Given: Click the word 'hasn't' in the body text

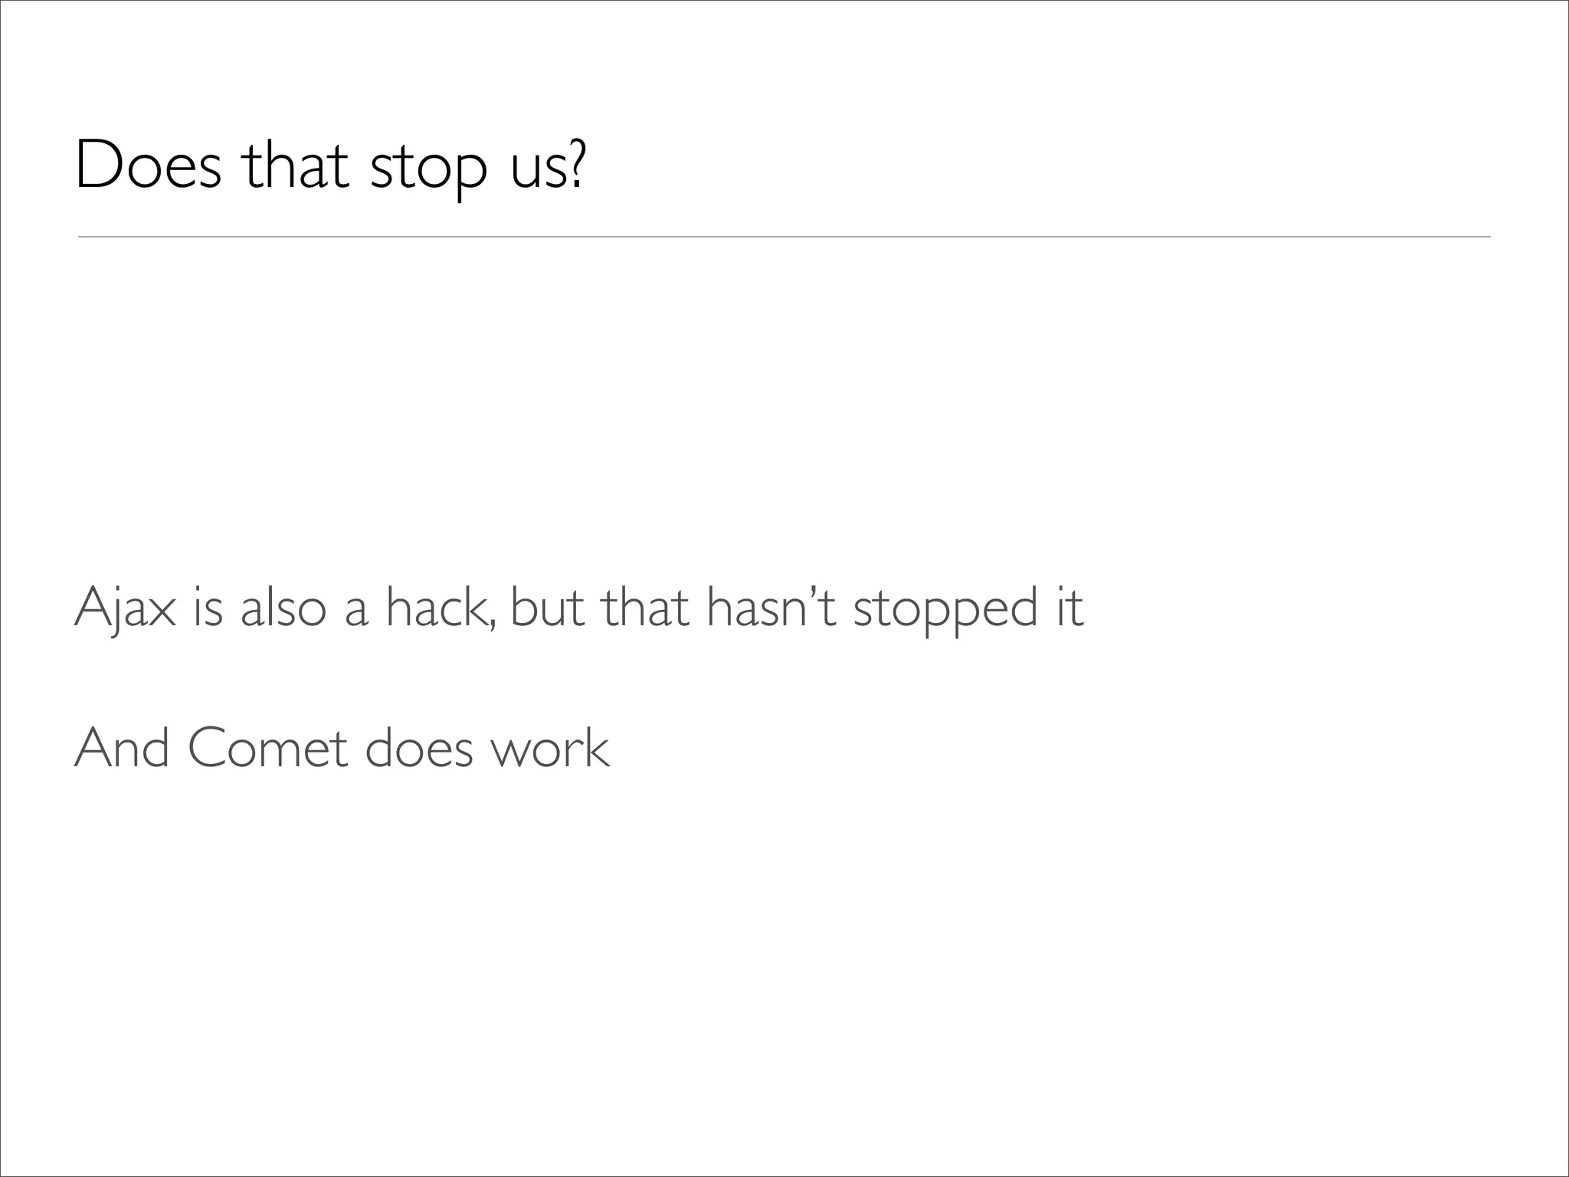Looking at the screenshot, I should tap(770, 609).
